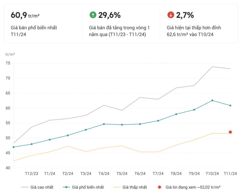This screenshot has height=193, width=244.
Task: Click the T7/24 label on the x-axis
Action: pos(158,174)
